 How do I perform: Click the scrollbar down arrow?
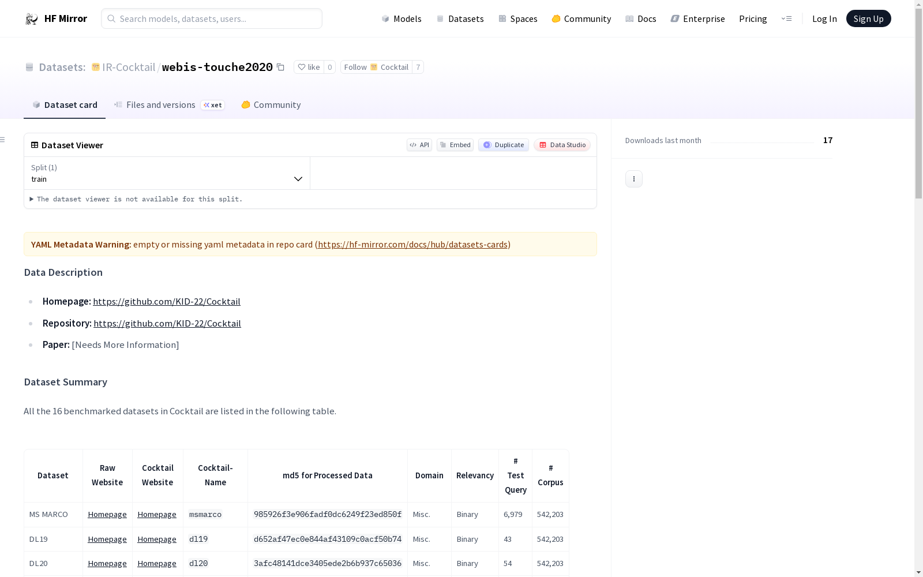[x=918, y=572]
